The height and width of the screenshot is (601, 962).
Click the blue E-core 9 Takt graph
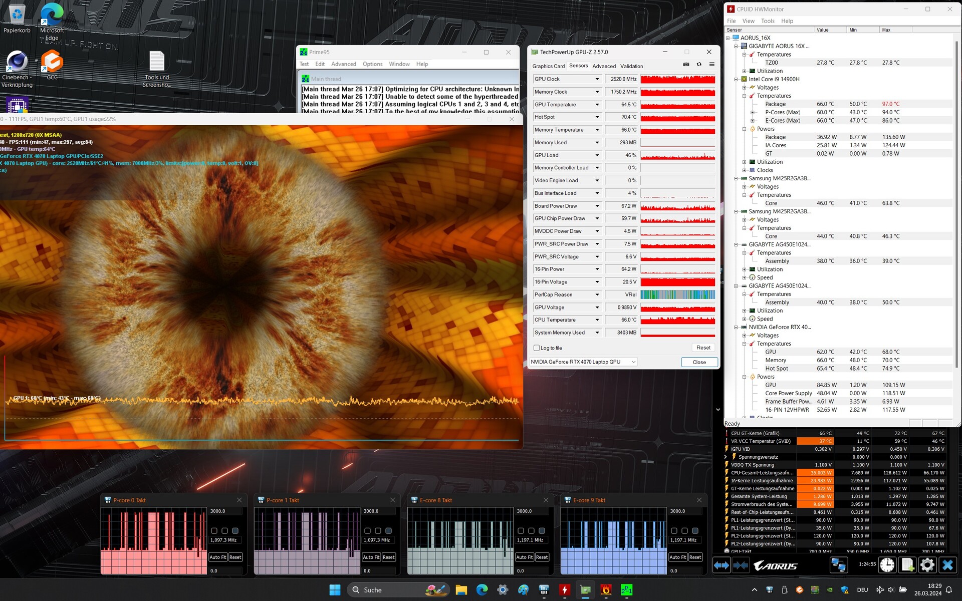pyautogui.click(x=613, y=541)
